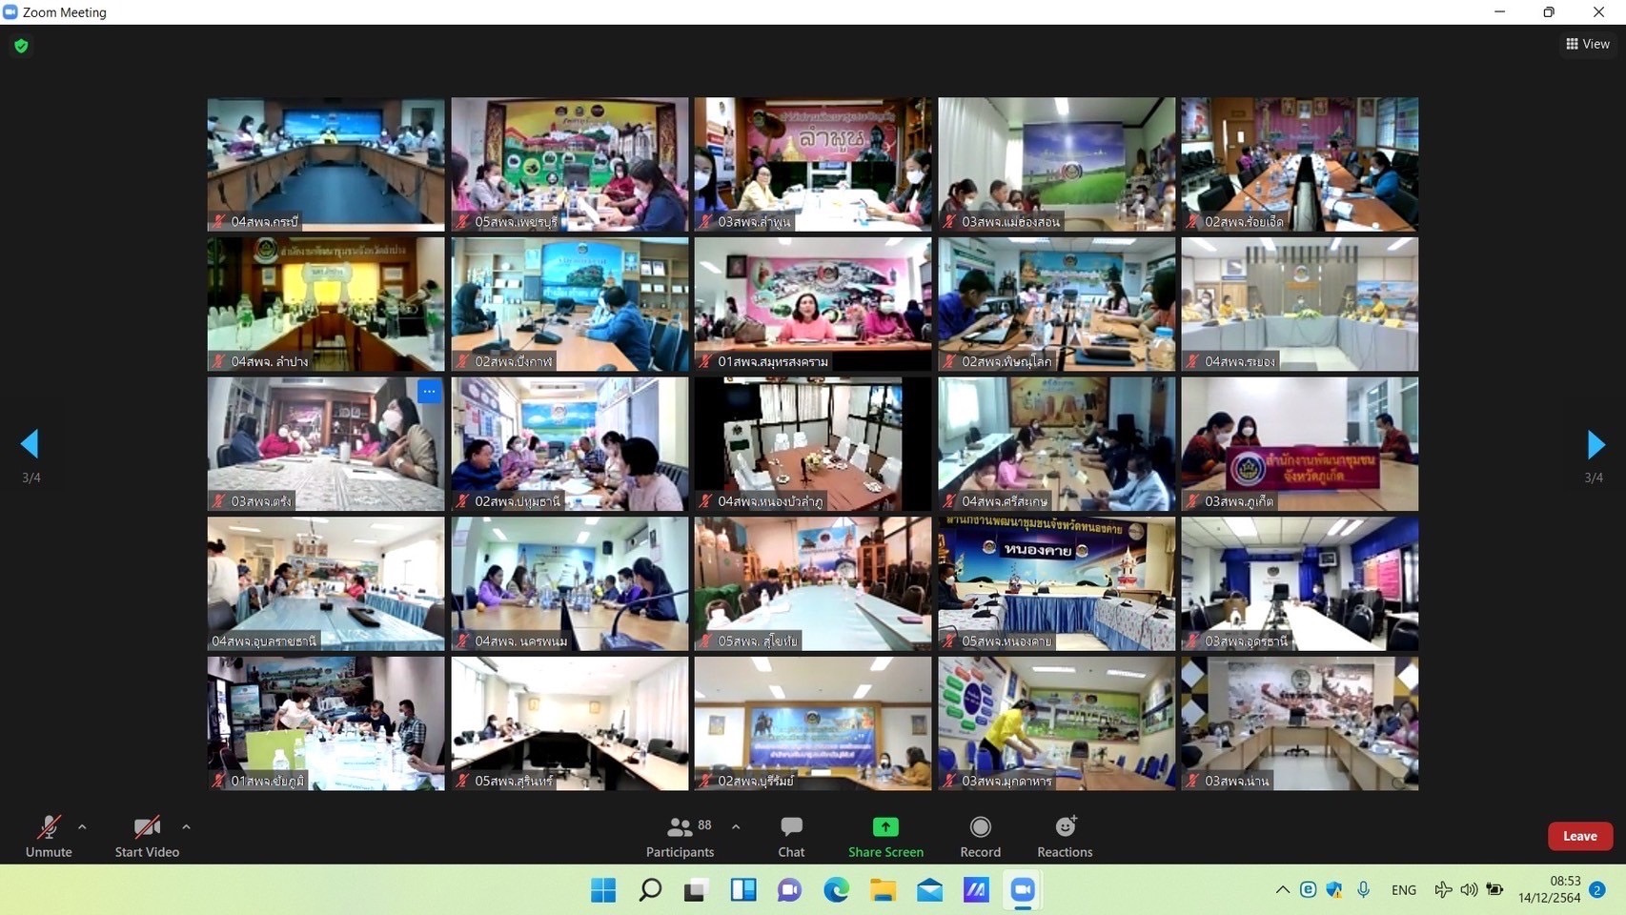Open Widgets on taskbar
The image size is (1626, 915).
[x=743, y=890]
